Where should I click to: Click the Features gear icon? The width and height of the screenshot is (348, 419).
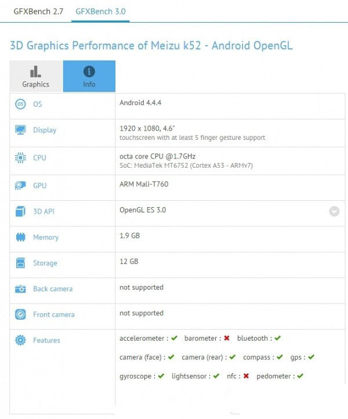[21, 340]
